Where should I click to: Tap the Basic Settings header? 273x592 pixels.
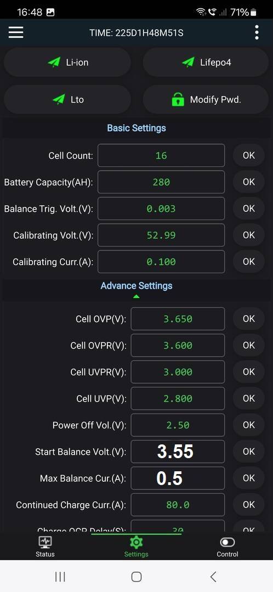click(136, 128)
